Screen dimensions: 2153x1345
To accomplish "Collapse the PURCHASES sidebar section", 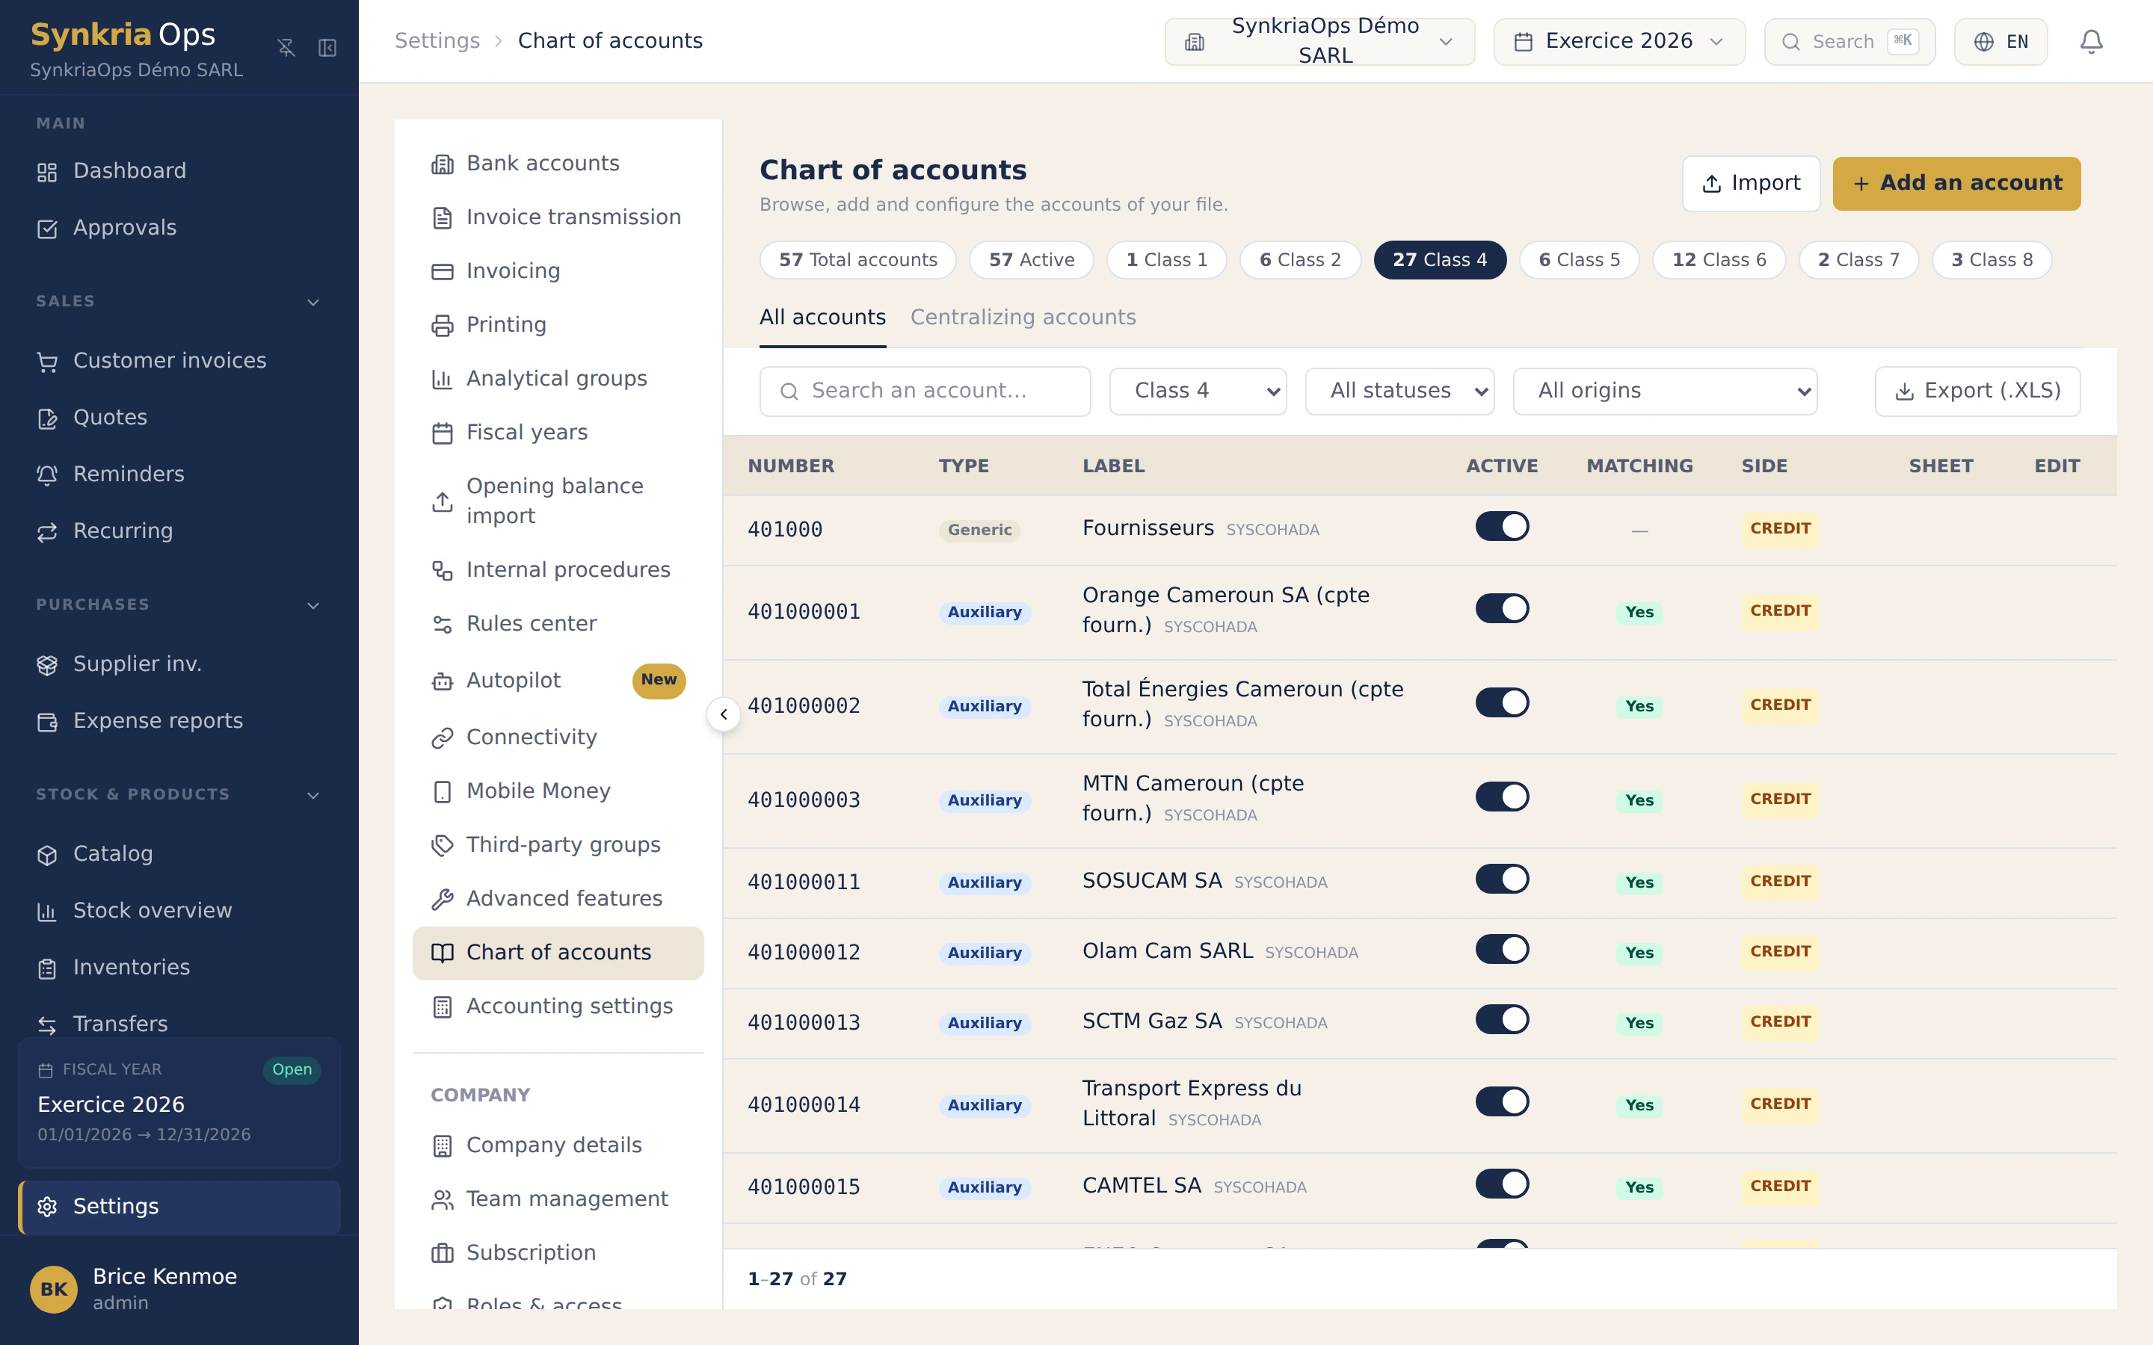I will point(313,606).
